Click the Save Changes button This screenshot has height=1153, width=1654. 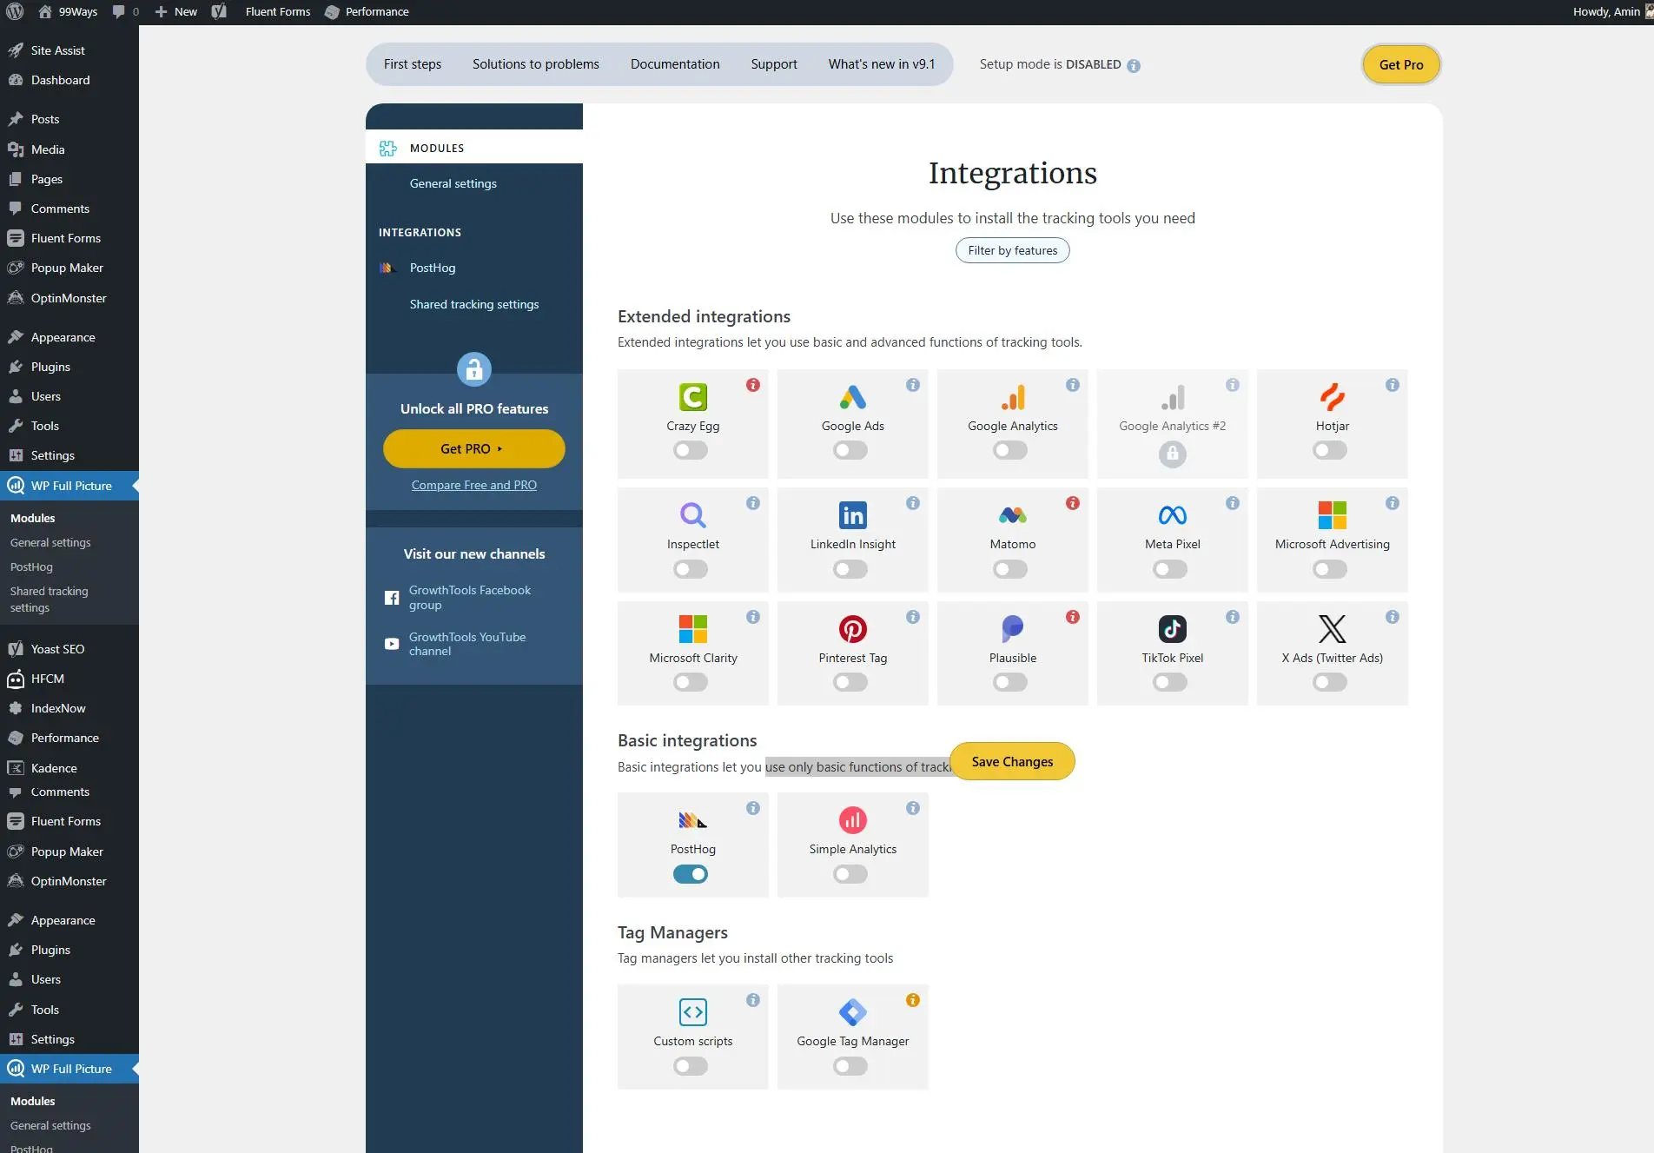(x=1012, y=762)
